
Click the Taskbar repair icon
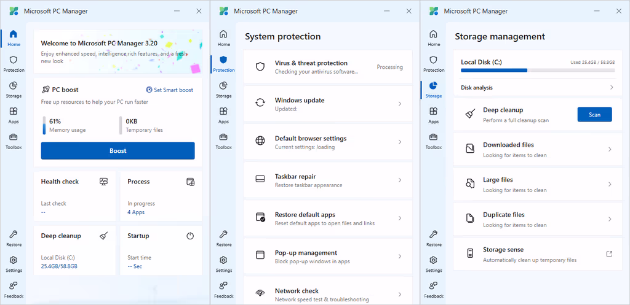click(x=260, y=180)
